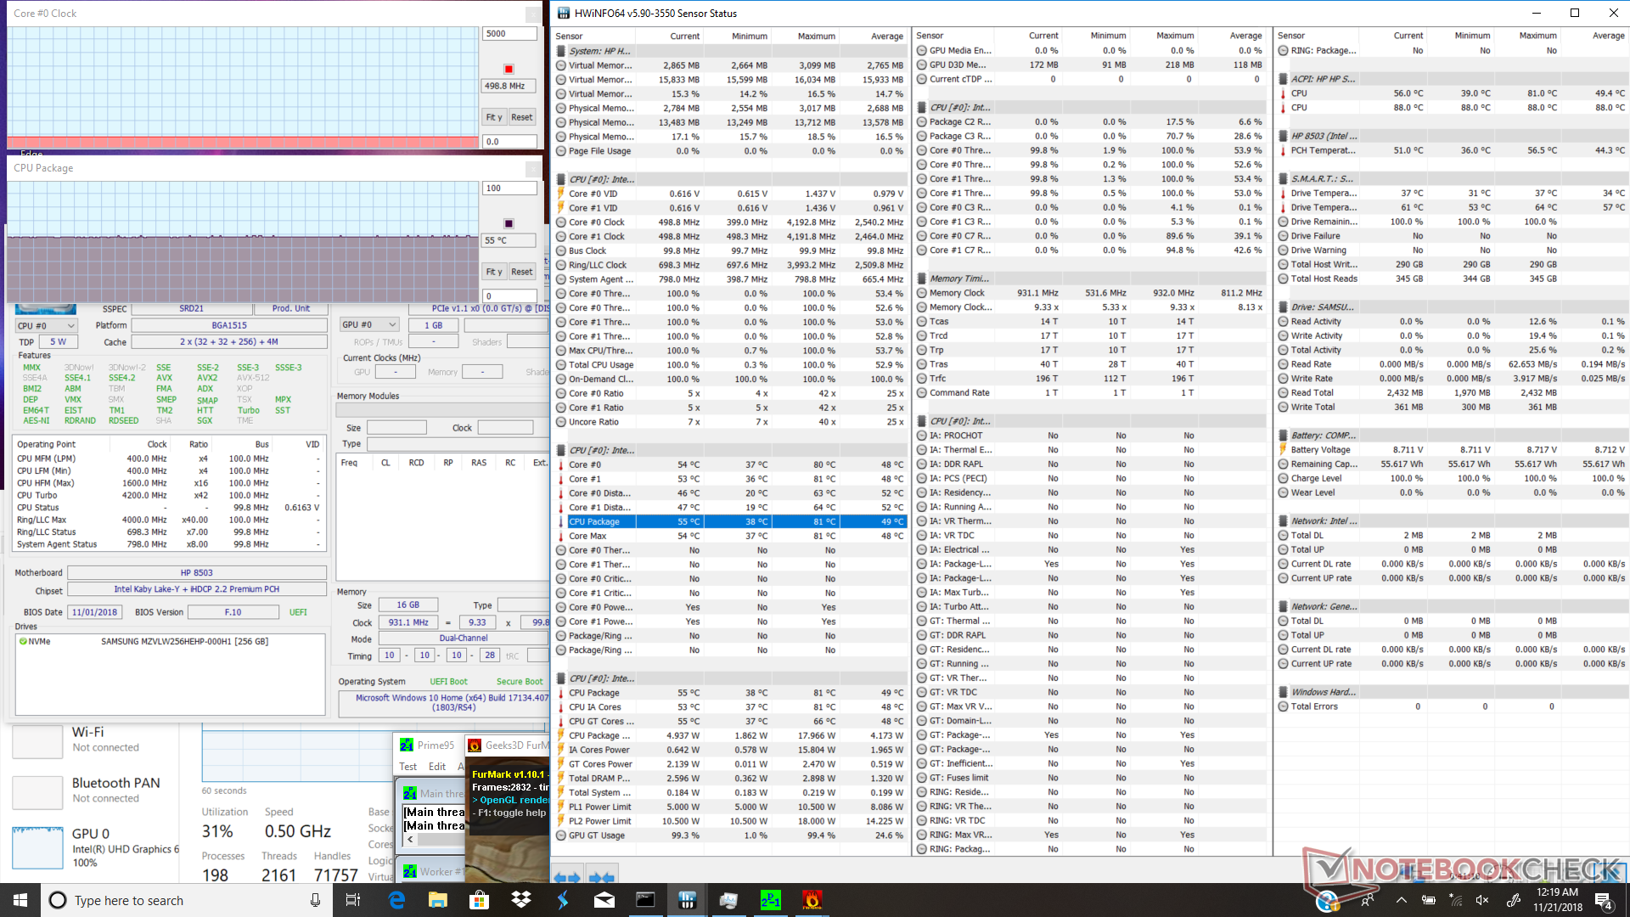Select the Samsung NVMe drive entry

point(170,641)
